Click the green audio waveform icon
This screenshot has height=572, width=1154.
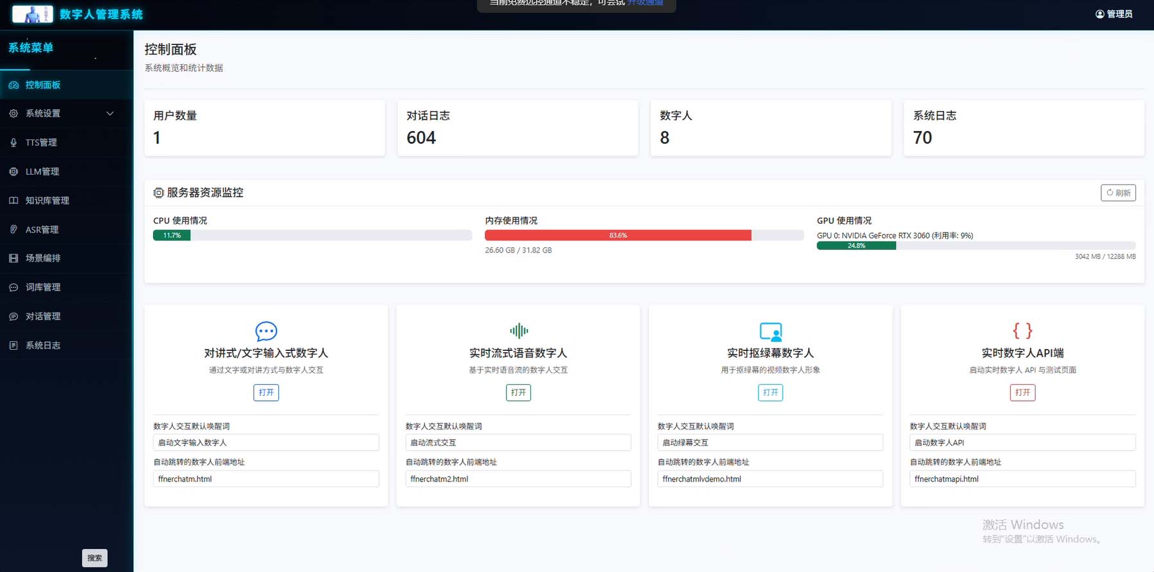pyautogui.click(x=518, y=331)
